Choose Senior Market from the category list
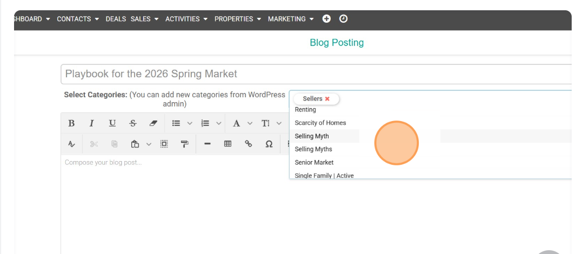576x254 pixels. (314, 162)
